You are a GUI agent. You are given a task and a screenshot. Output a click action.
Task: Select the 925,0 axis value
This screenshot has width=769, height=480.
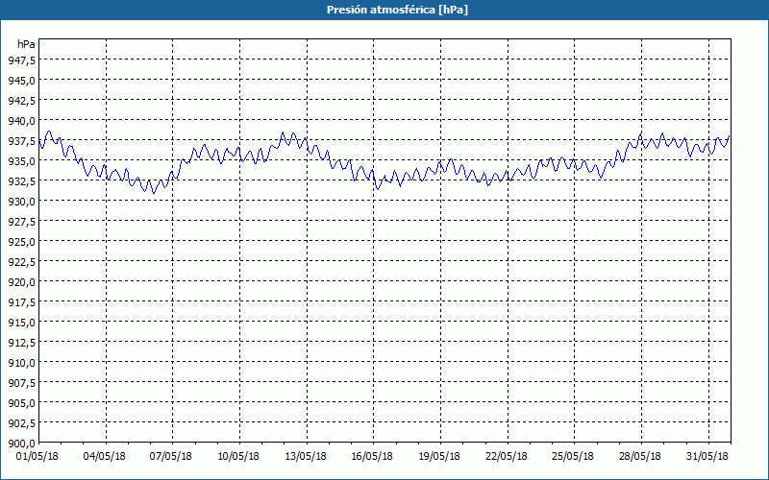pos(21,242)
